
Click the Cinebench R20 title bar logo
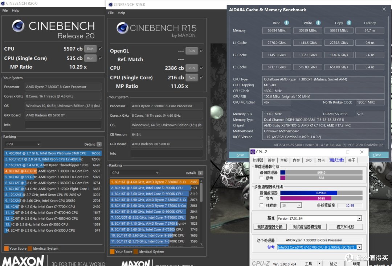pos(3,3)
